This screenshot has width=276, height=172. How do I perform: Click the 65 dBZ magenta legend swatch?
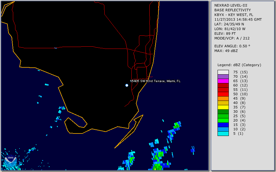223,81
